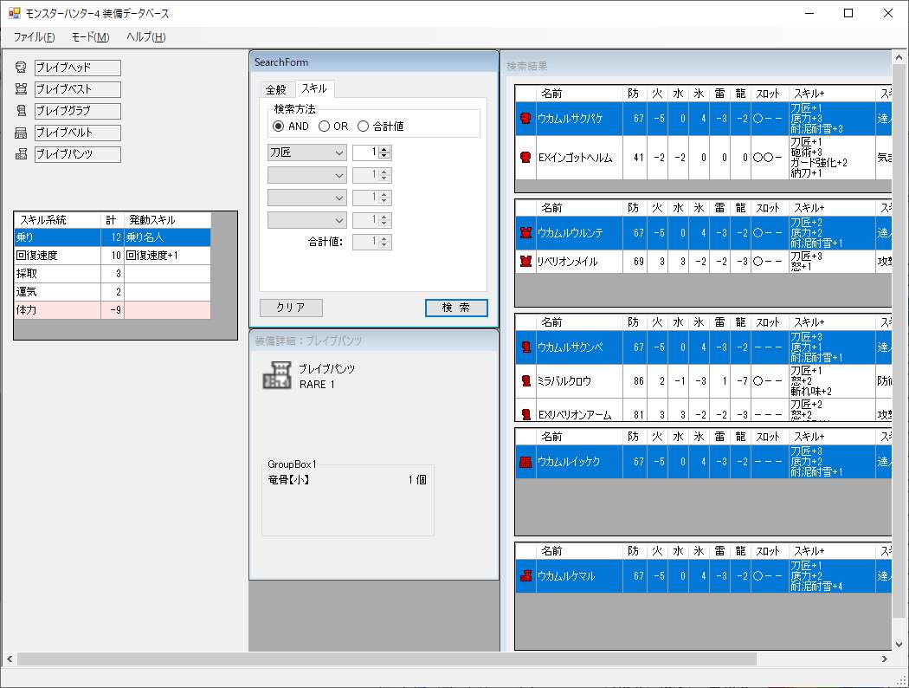Click the helmet icon beside ブレイブヘッド

tap(22, 68)
